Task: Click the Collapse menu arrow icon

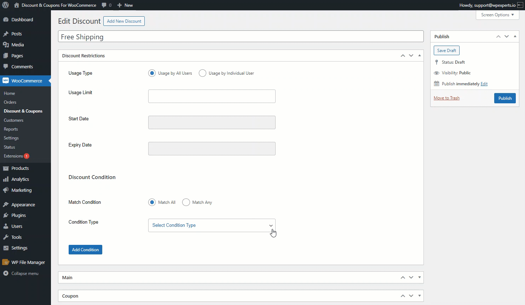Action: coord(6,273)
